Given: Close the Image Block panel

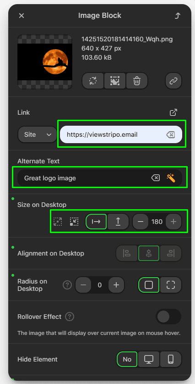Looking at the screenshot, I should pos(22,16).
